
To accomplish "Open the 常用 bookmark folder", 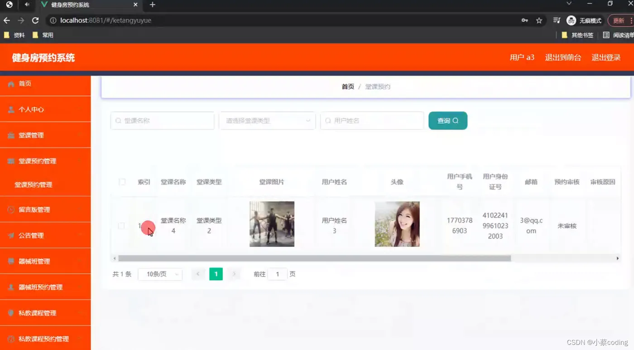I will click(43, 35).
